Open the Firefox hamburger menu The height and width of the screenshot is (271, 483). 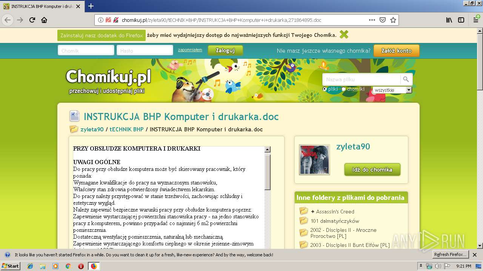(x=476, y=20)
